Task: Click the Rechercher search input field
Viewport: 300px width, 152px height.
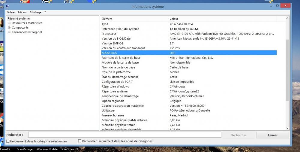Action: click(x=125, y=135)
